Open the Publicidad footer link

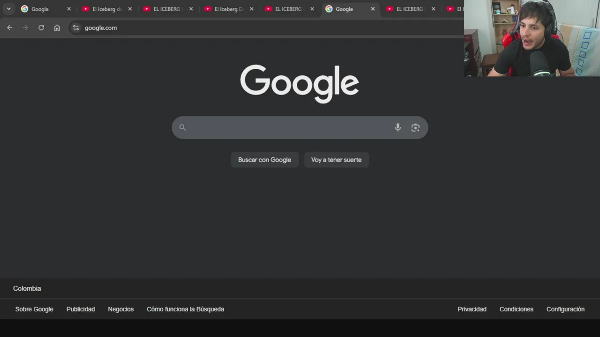[81, 309]
